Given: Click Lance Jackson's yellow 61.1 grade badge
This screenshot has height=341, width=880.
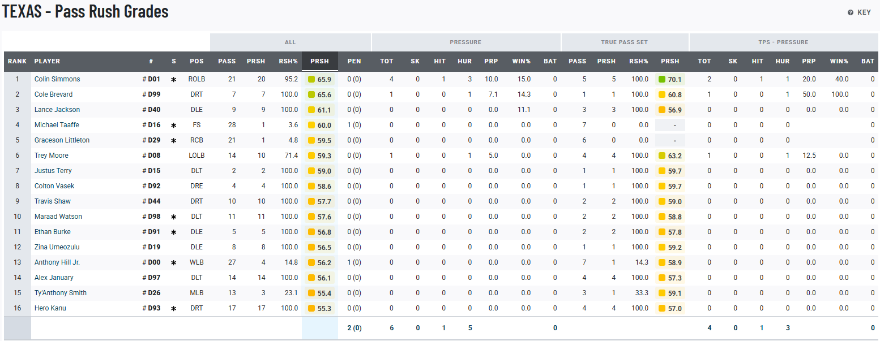Looking at the screenshot, I should tap(320, 110).
